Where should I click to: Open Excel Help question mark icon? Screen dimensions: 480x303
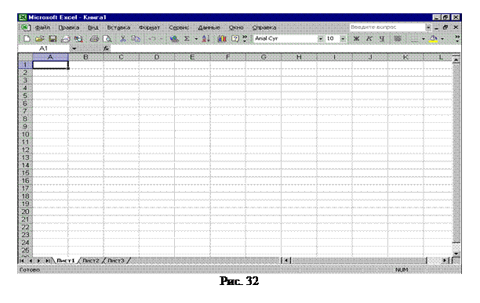click(235, 39)
